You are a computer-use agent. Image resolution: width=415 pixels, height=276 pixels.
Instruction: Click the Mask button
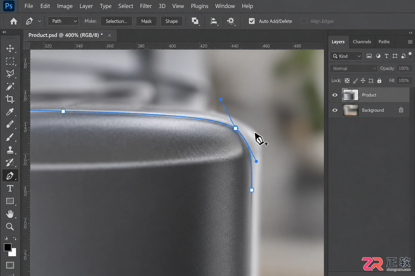(146, 21)
